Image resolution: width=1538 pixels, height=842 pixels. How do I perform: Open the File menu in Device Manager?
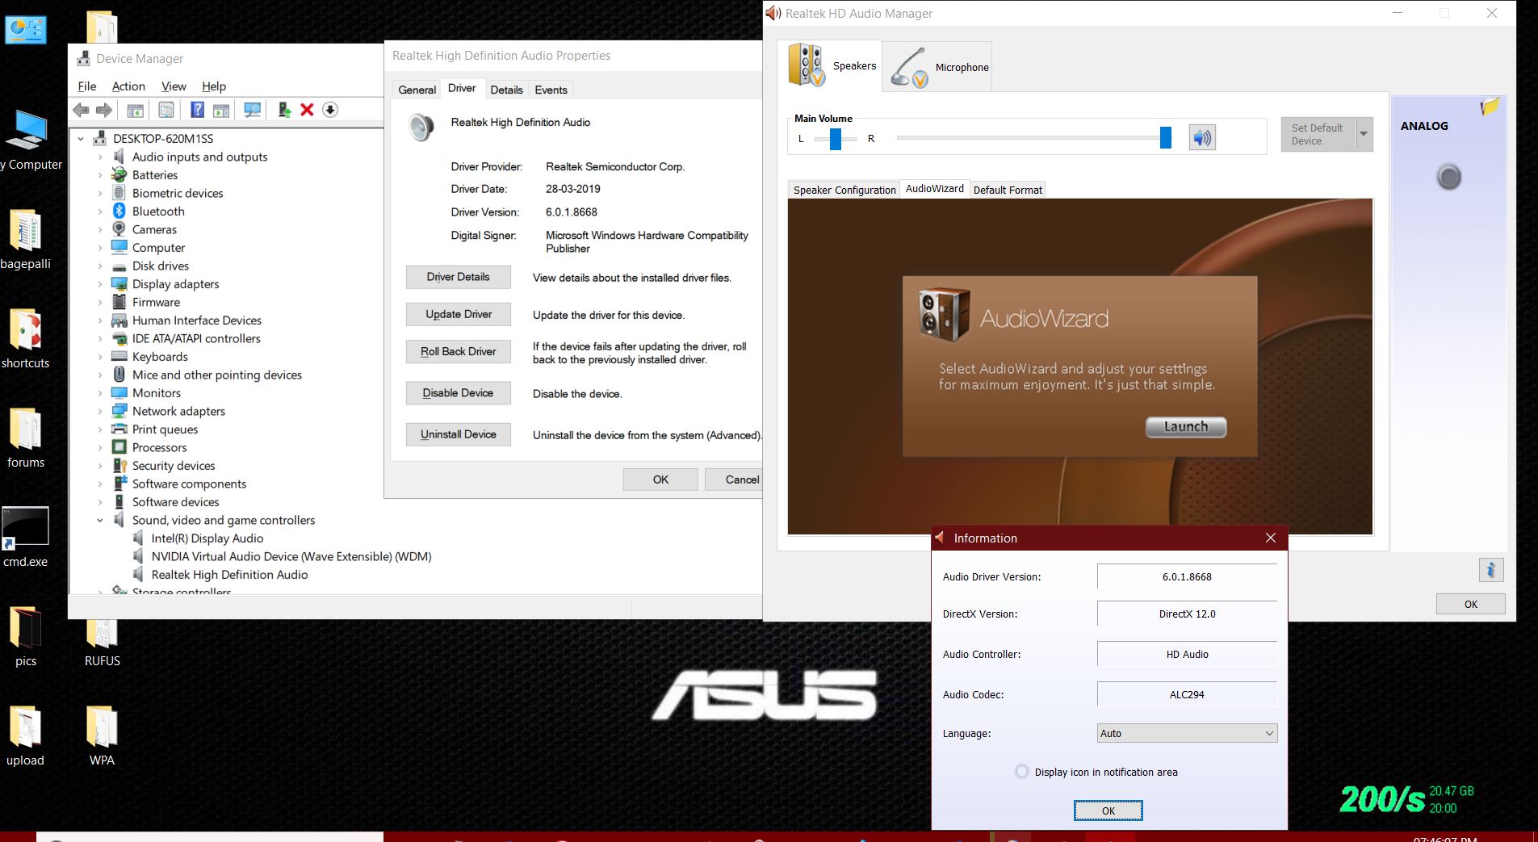point(87,86)
